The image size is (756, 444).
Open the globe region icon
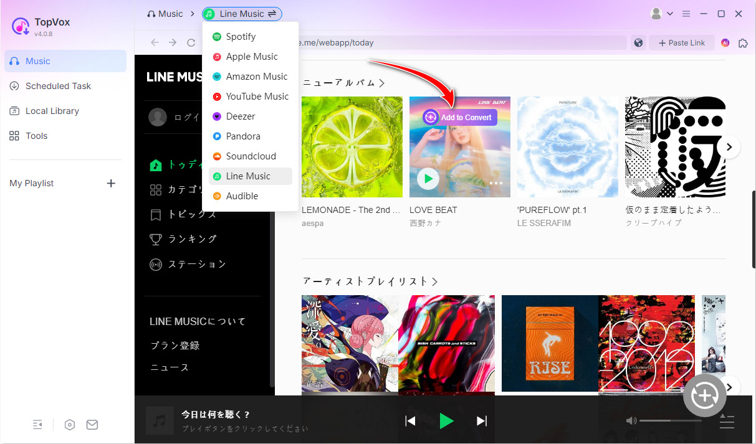pyautogui.click(x=638, y=42)
